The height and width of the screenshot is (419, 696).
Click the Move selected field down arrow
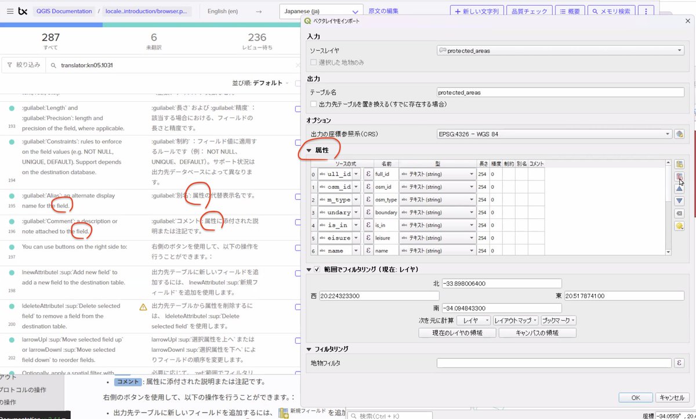pyautogui.click(x=680, y=201)
